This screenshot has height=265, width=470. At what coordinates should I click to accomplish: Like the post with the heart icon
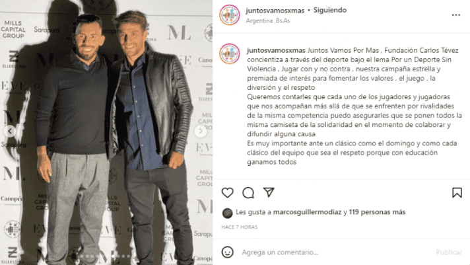pyautogui.click(x=228, y=193)
